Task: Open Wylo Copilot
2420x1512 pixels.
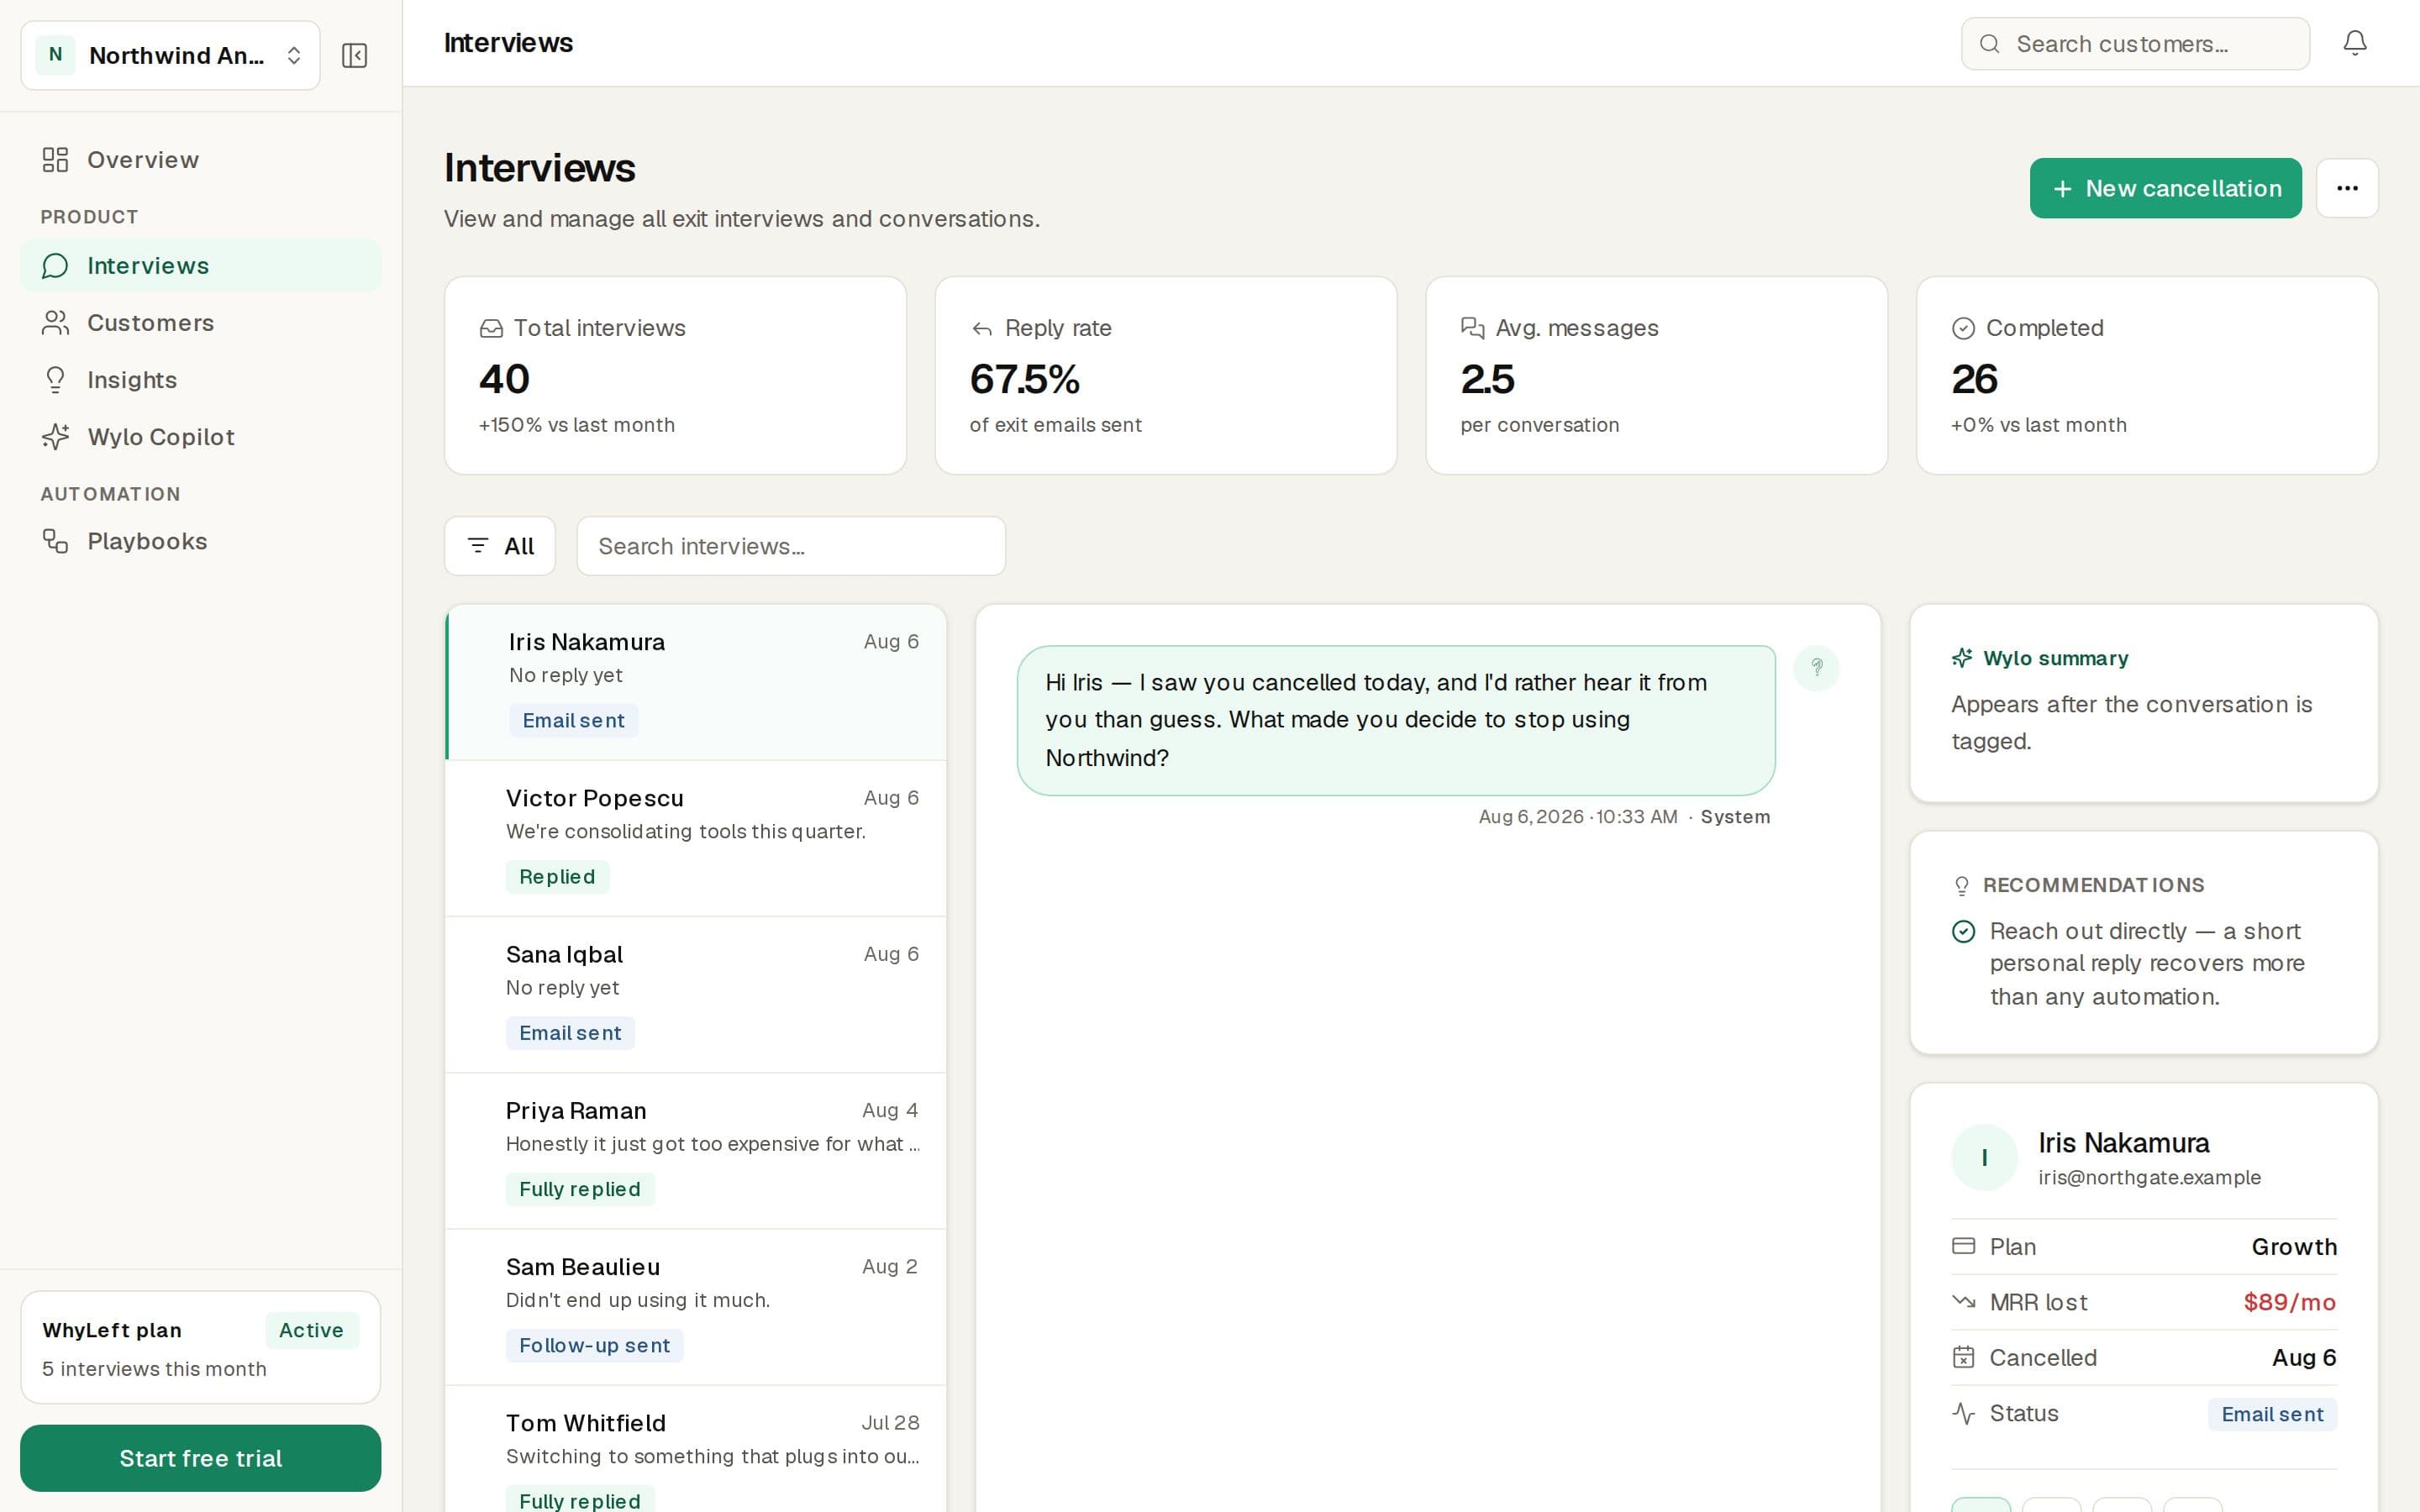Action: pos(200,437)
